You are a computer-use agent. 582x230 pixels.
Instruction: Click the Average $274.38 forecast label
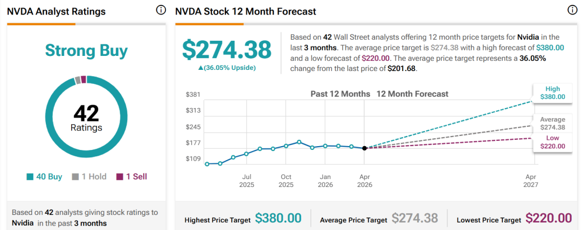pos(552,124)
